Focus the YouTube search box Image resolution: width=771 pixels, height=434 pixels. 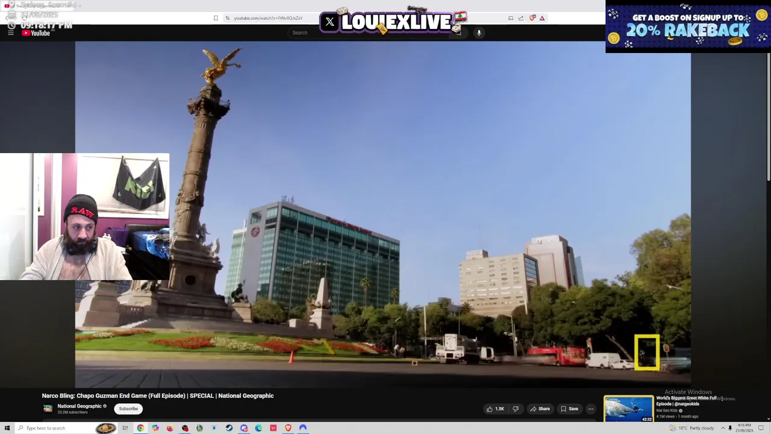[367, 33]
